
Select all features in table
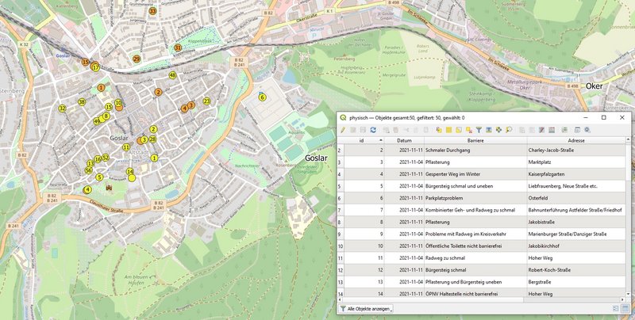pyautogui.click(x=448, y=129)
